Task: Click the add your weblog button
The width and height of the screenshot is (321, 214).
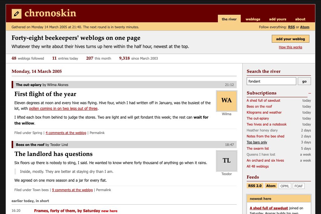Action: point(290,39)
